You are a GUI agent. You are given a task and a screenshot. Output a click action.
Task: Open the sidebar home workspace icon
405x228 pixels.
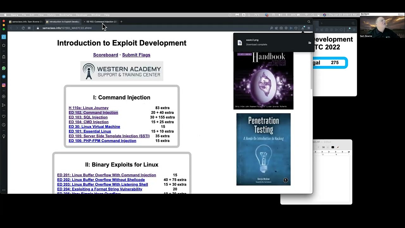coord(4,37)
